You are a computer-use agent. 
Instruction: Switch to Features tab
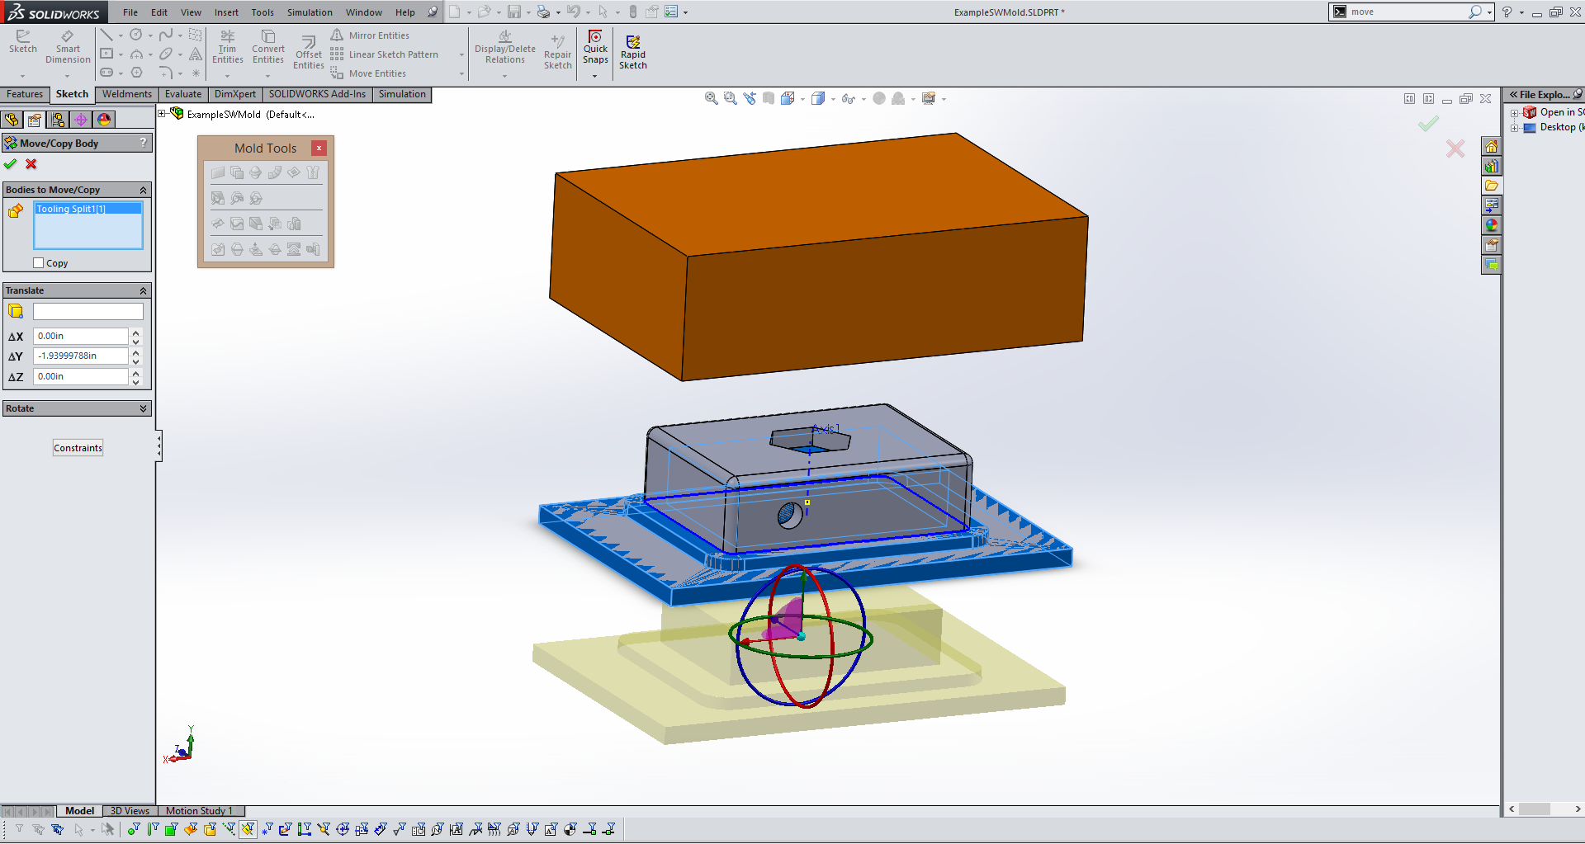tap(25, 95)
